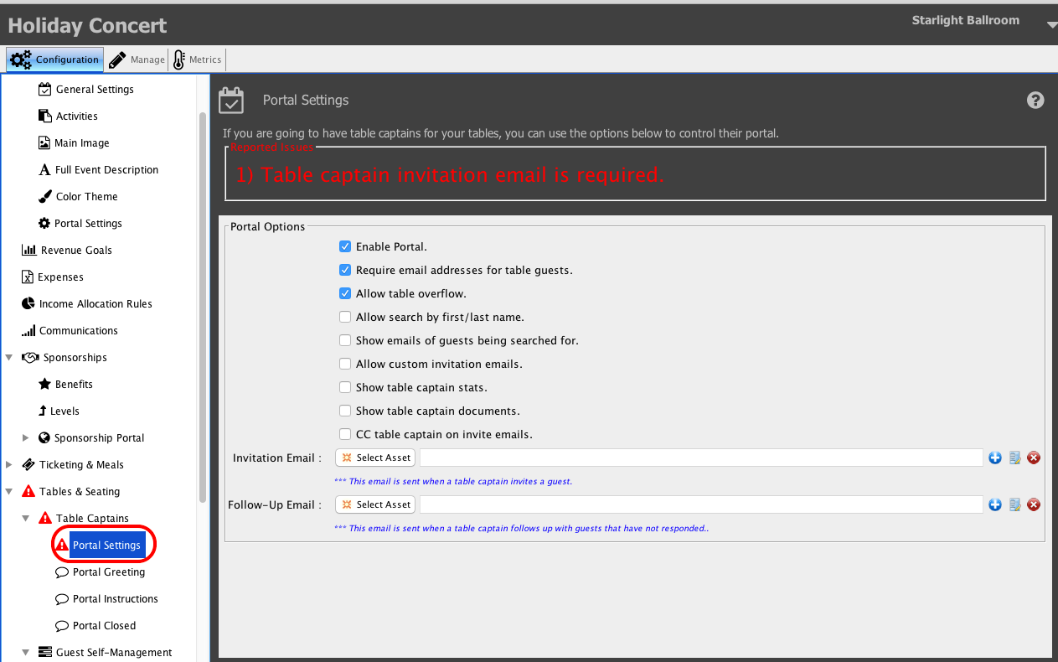Uncheck Allow table overflow checkbox

tap(345, 293)
